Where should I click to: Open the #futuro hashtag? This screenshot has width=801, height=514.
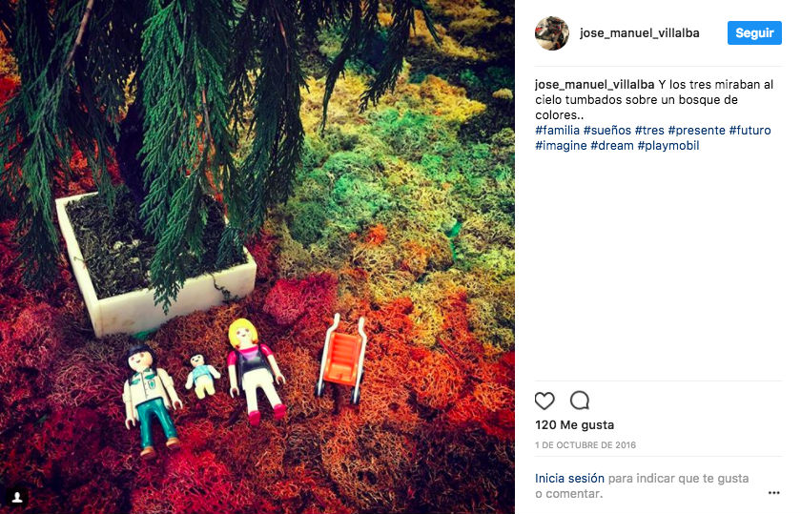point(750,131)
